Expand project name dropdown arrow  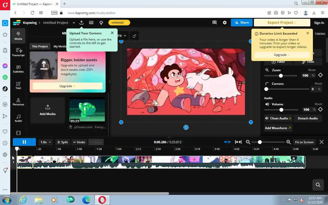tap(74, 23)
